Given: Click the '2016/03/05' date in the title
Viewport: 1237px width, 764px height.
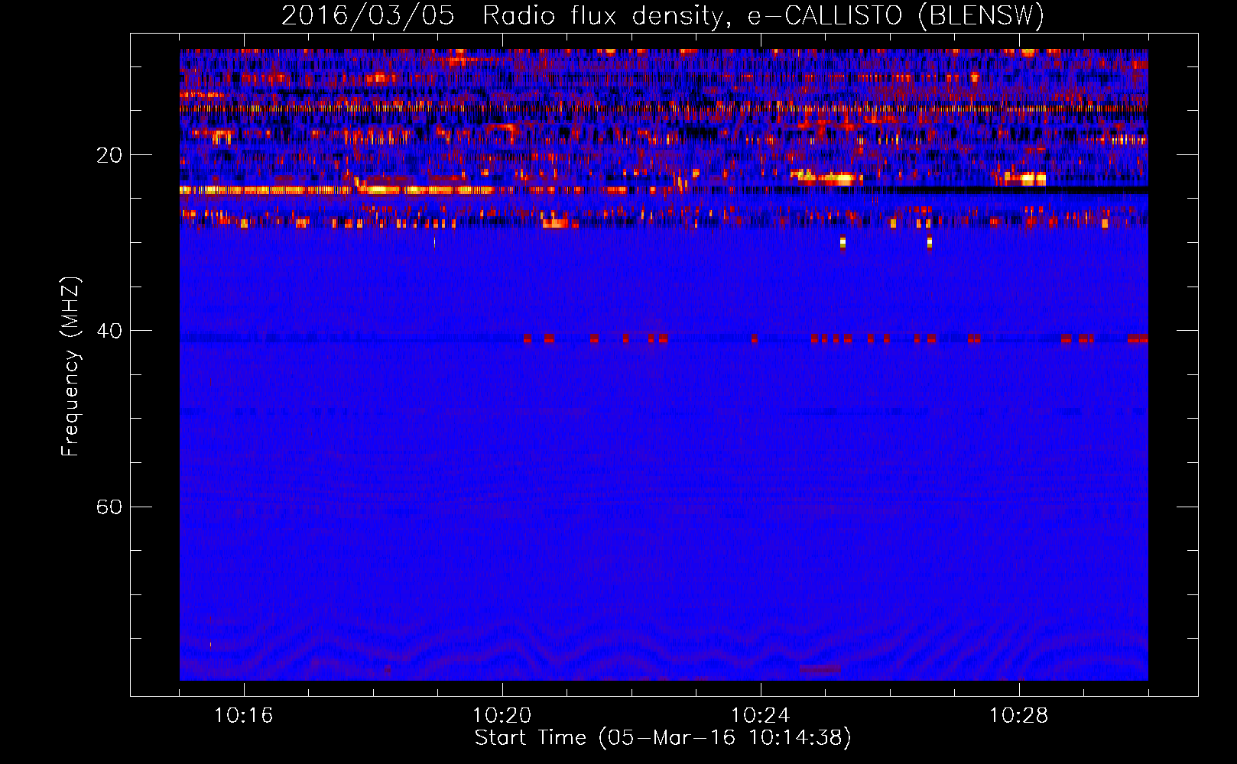Looking at the screenshot, I should (x=368, y=16).
